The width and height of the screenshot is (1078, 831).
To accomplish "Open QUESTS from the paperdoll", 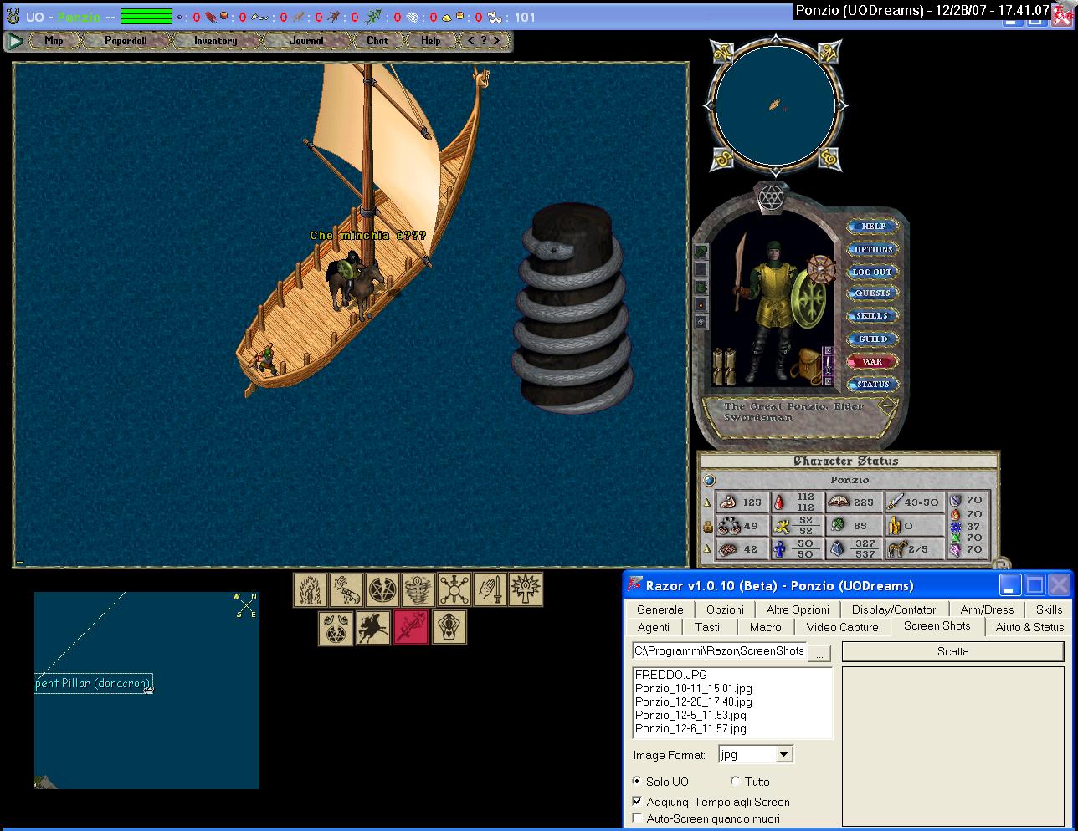I will pos(872,293).
